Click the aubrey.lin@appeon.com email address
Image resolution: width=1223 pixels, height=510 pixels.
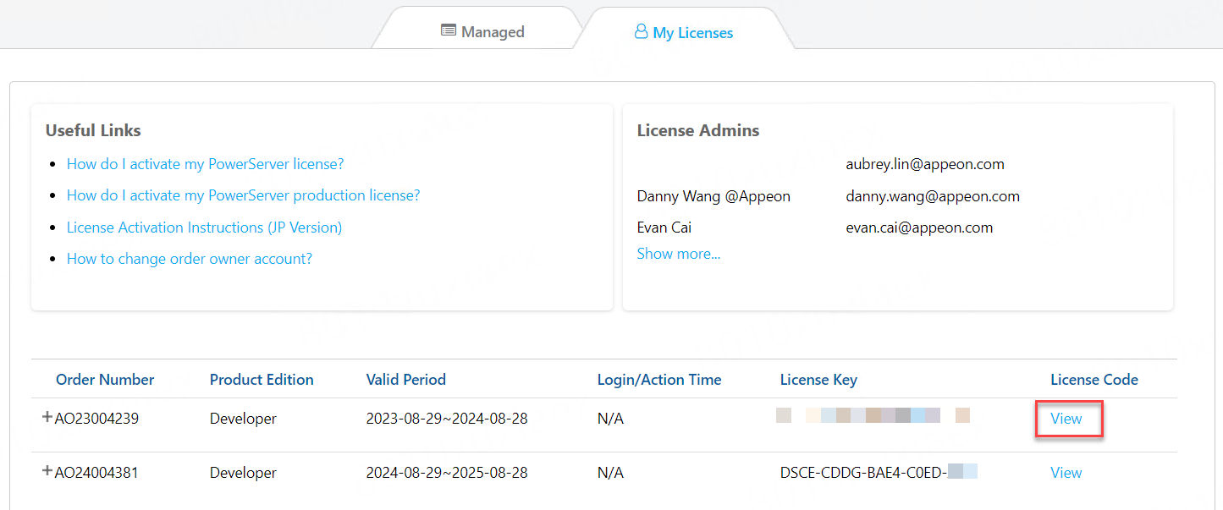pyautogui.click(x=924, y=164)
